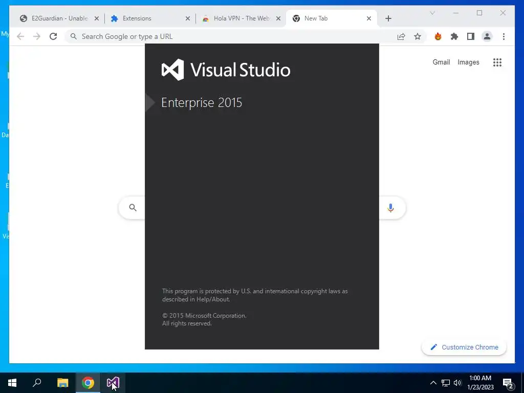524x393 pixels.
Task: Open the Chrome three-dot menu
Action: coord(504,36)
